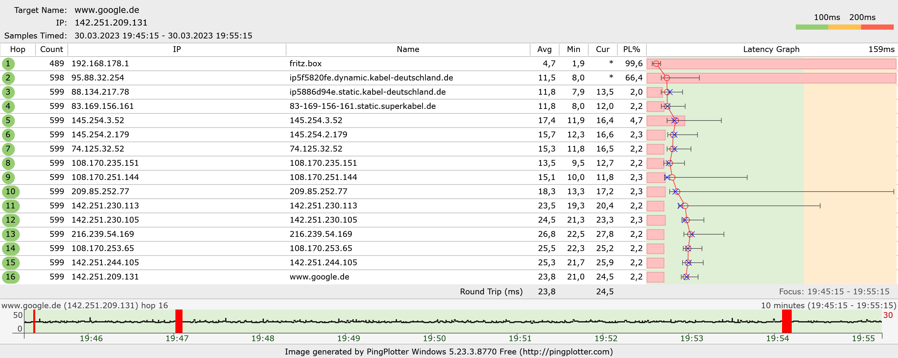This screenshot has height=358, width=898.
Task: Select the www.google.de final hop name
Action: (319, 277)
